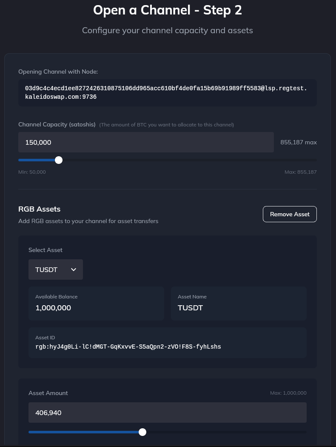Click the RGB Assets section heading
Screen dimensions: 336x447
39,209
